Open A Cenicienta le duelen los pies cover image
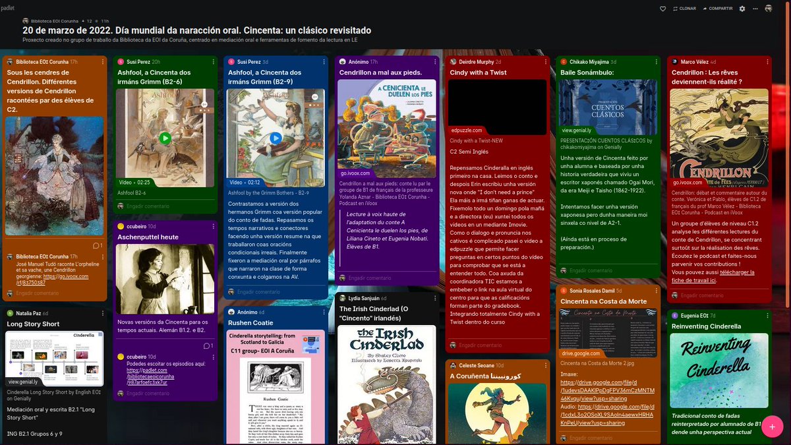The width and height of the screenshot is (791, 445). (x=386, y=129)
